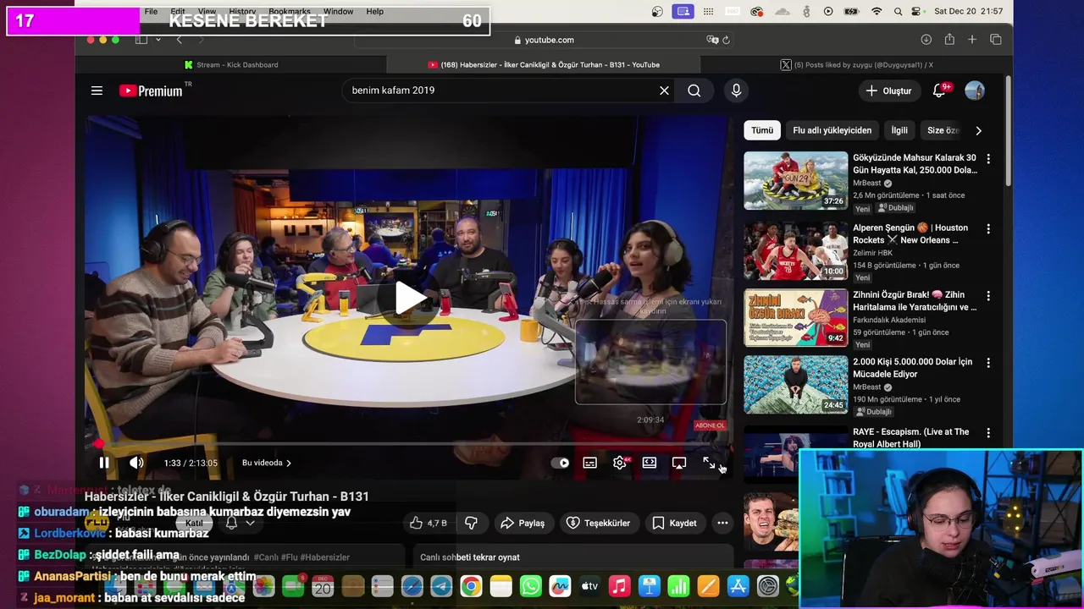The width and height of the screenshot is (1084, 609).
Task: Open options for 'Zihnini Özgür Bırak' video
Action: [987, 296]
